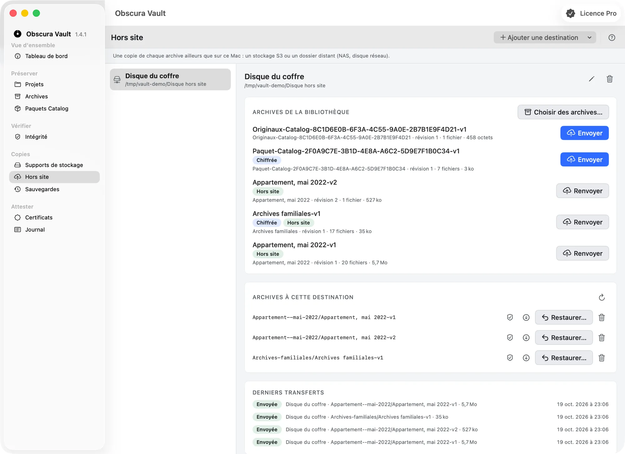Verify integrity of Appartement mai 2022-v2 remote archive
Screen dimensions: 625x454
point(510,338)
